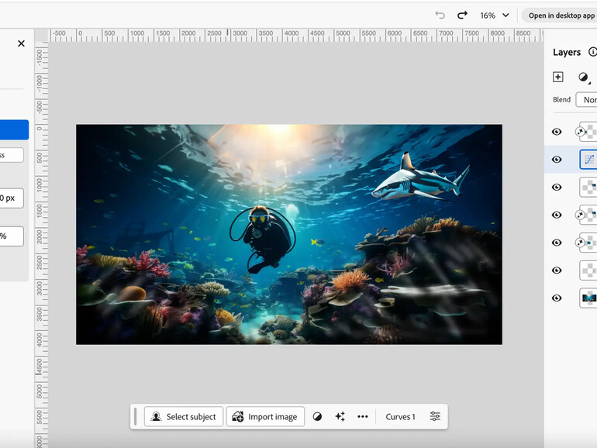The image size is (597, 448).
Task: Select the sixth layer thumbnail
Action: point(589,271)
